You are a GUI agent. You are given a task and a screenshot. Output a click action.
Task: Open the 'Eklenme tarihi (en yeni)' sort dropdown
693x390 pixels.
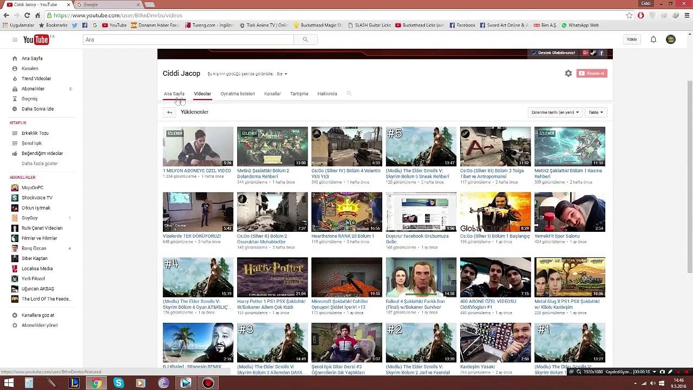tap(555, 112)
